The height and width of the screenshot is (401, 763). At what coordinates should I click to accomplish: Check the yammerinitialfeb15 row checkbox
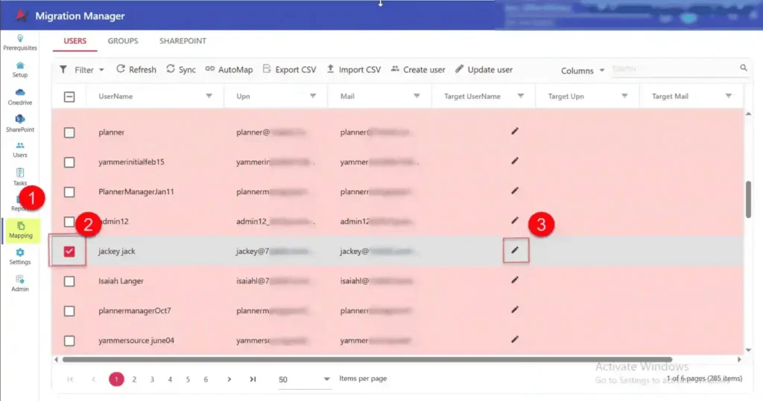pos(69,162)
